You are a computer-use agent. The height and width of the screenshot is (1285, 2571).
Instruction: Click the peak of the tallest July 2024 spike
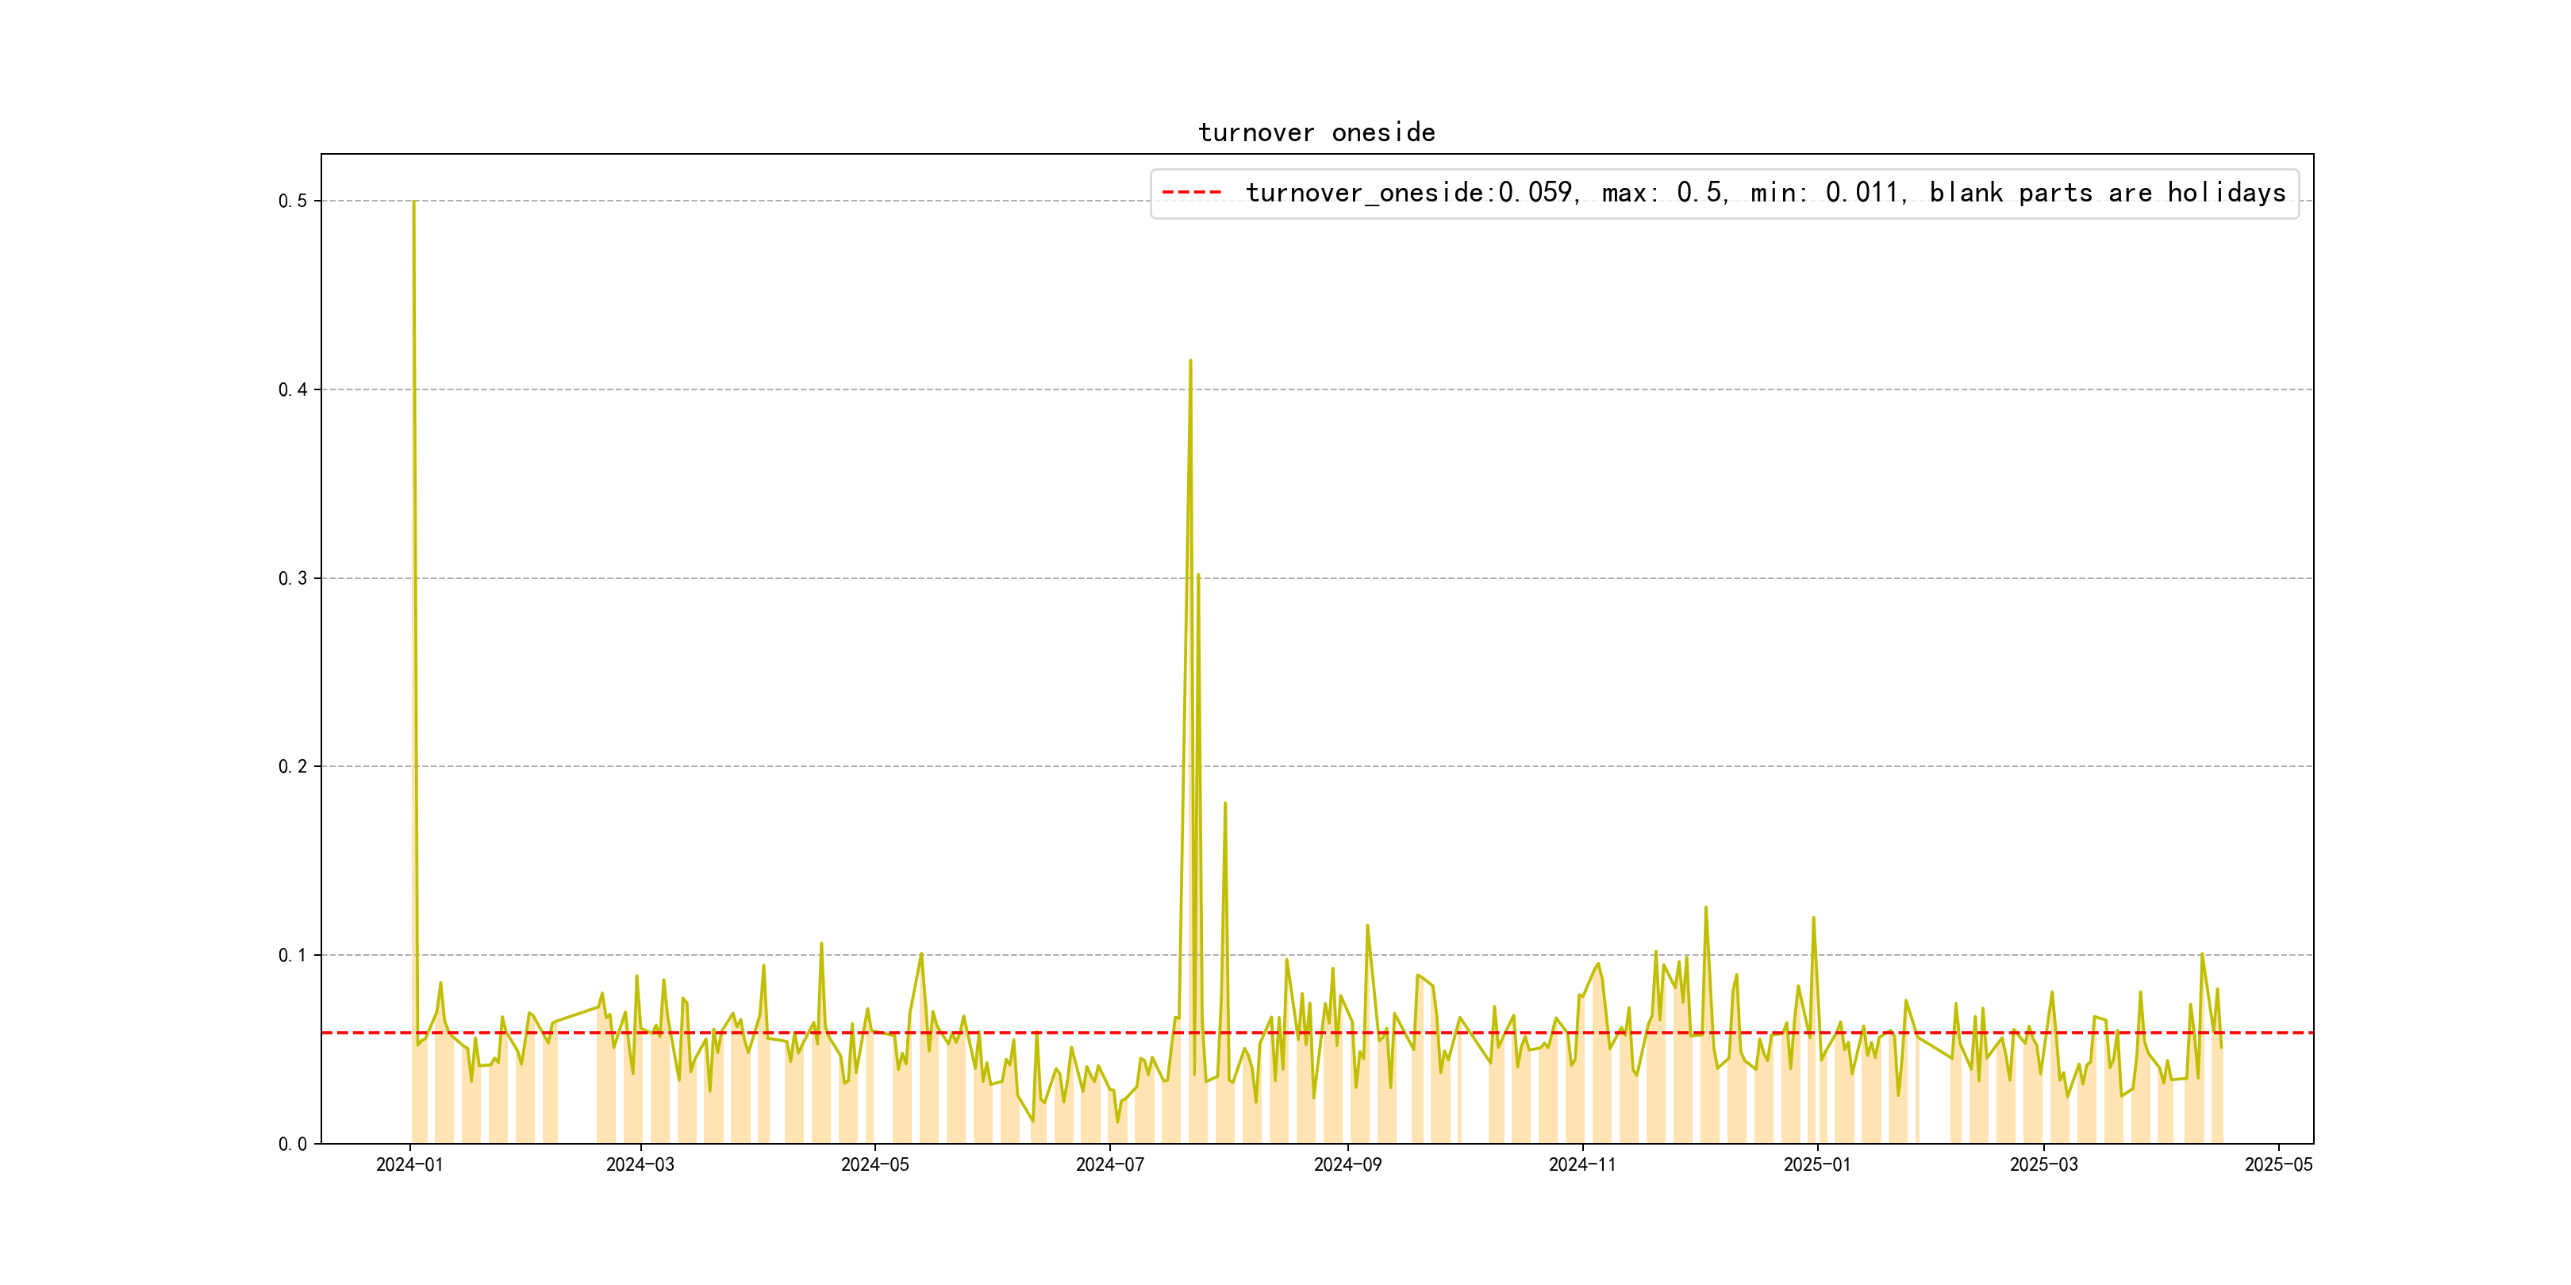point(1189,361)
